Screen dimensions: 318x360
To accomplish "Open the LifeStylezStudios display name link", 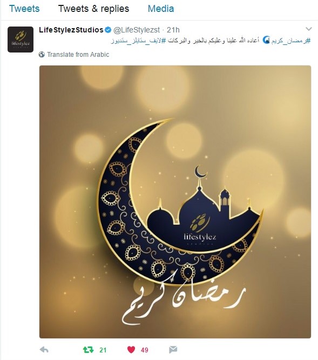I will click(x=71, y=30).
